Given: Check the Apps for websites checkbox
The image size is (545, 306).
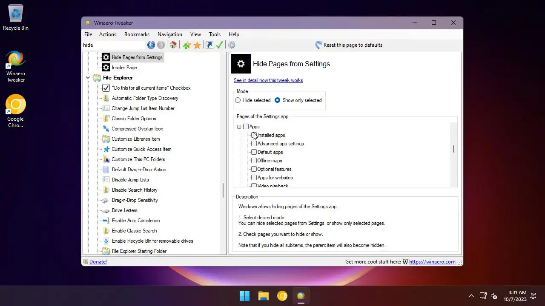Looking at the screenshot, I should click(254, 178).
